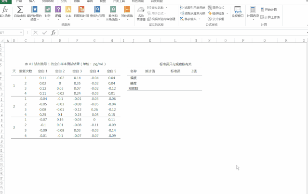
Task: Open Date & Time (日期和时间) functions
Action: pos(81,12)
